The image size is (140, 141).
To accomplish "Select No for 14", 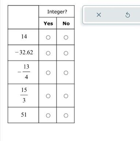I will [x=66, y=37].
